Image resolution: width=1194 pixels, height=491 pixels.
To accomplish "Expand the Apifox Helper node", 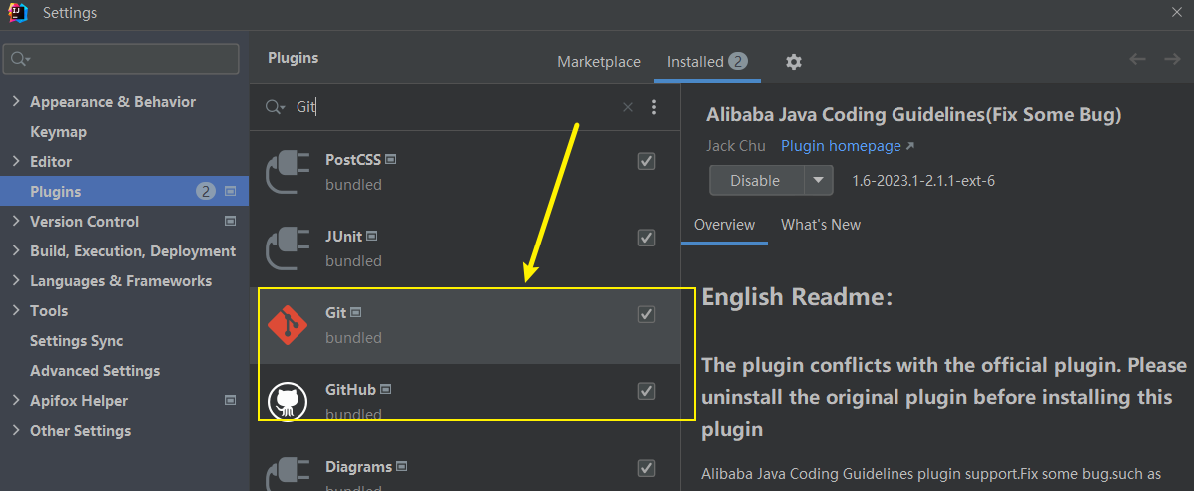I will [16, 400].
